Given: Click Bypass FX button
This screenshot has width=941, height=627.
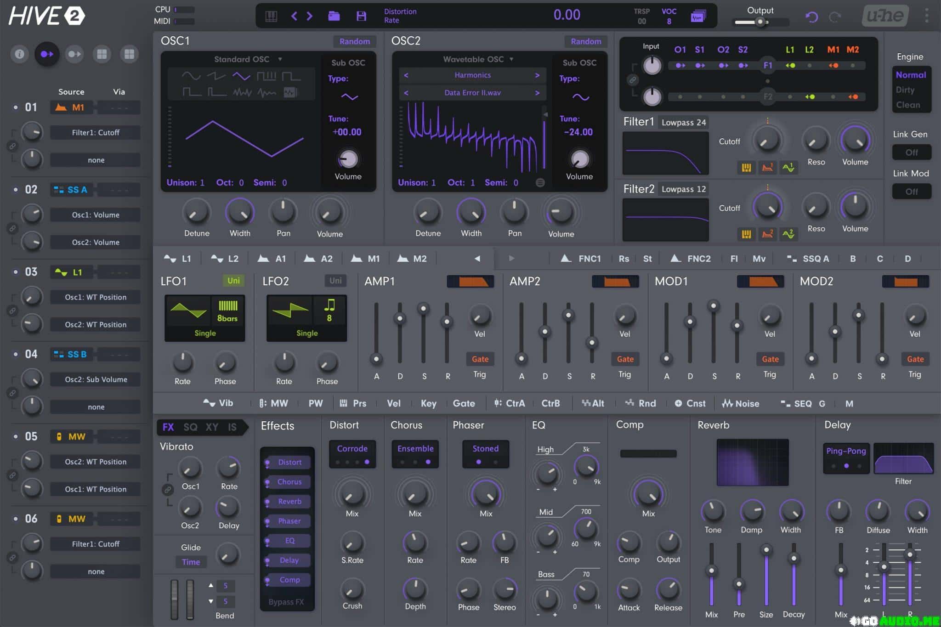Looking at the screenshot, I should (286, 602).
